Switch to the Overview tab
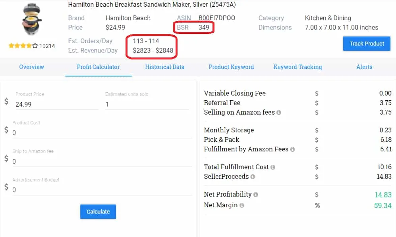The height and width of the screenshot is (237, 396). coord(32,67)
